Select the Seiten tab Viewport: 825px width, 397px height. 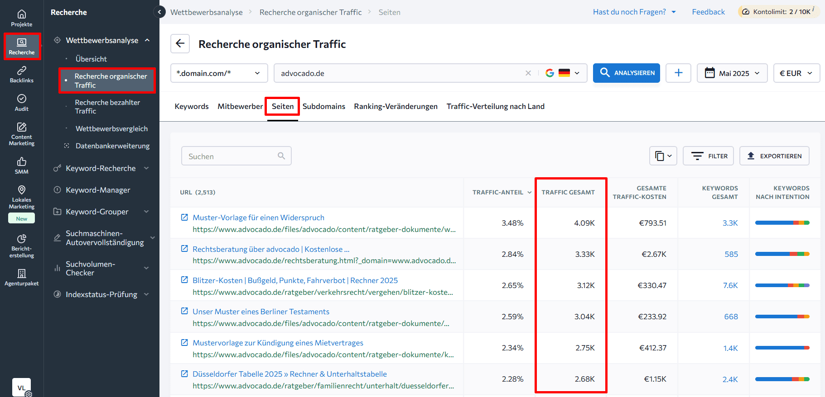pyautogui.click(x=283, y=106)
